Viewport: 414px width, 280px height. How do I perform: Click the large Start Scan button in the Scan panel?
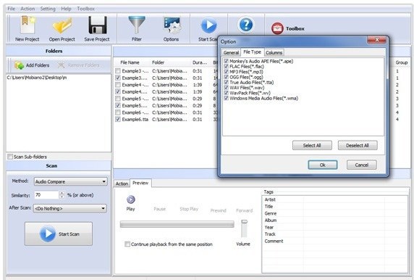pyautogui.click(x=59, y=234)
